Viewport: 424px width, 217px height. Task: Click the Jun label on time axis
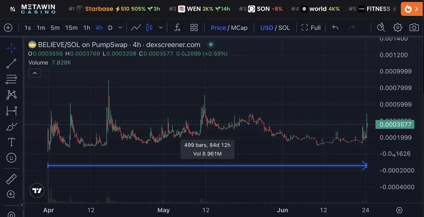point(282,210)
